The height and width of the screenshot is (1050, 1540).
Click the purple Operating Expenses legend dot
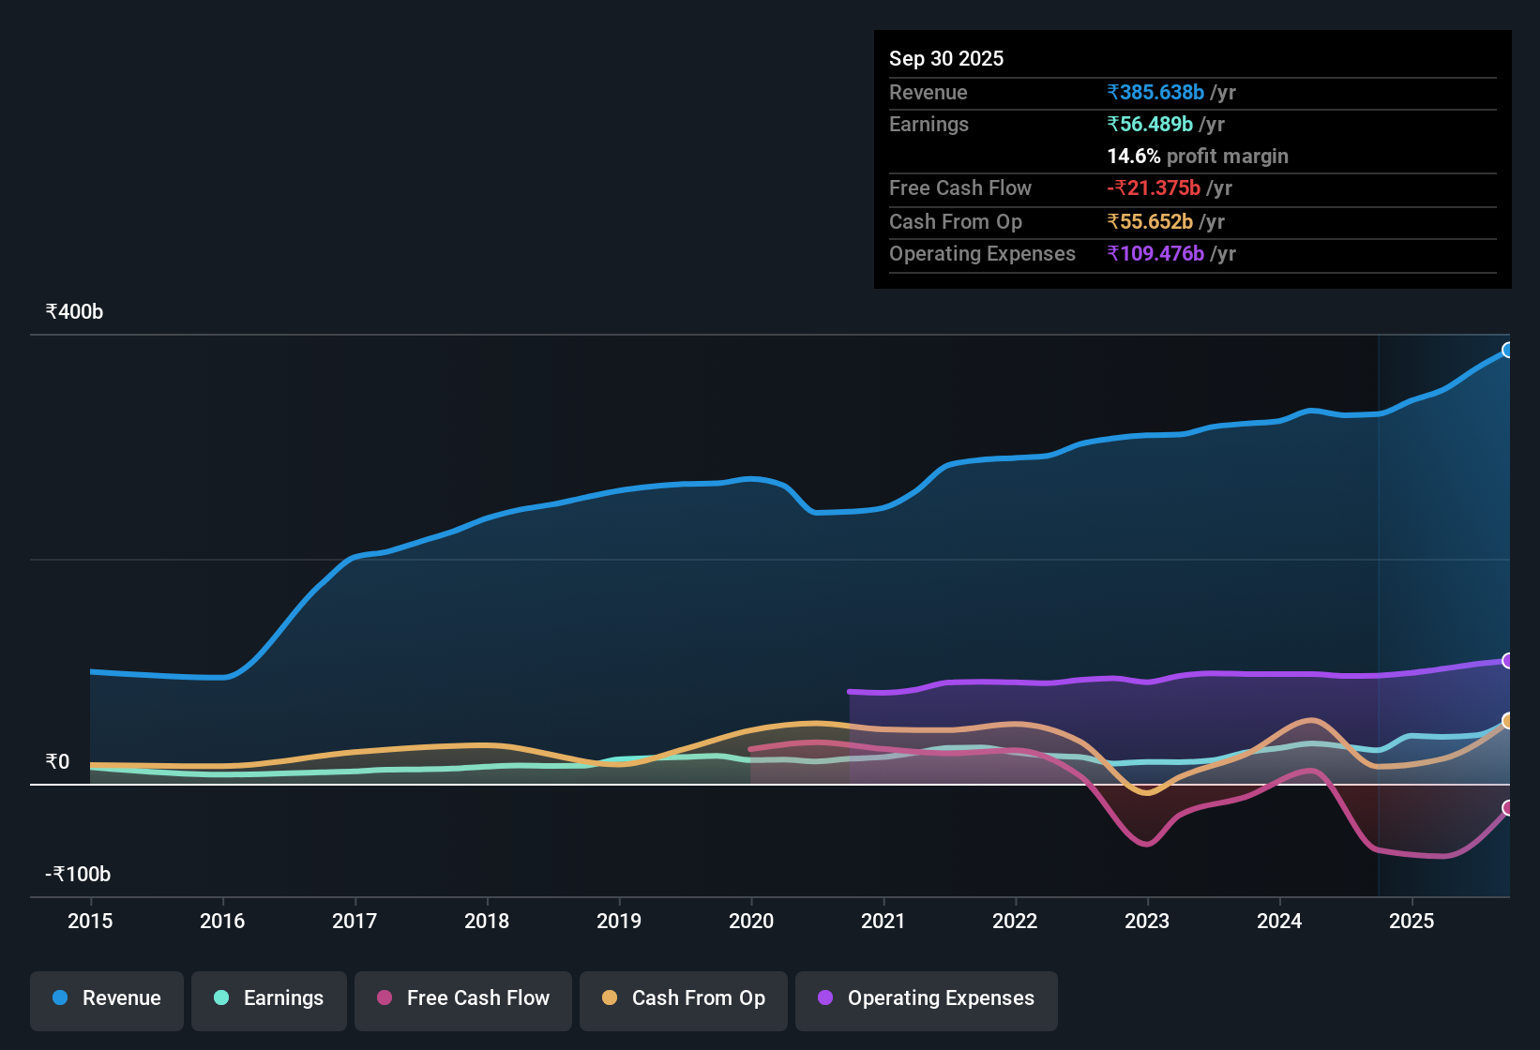824,998
